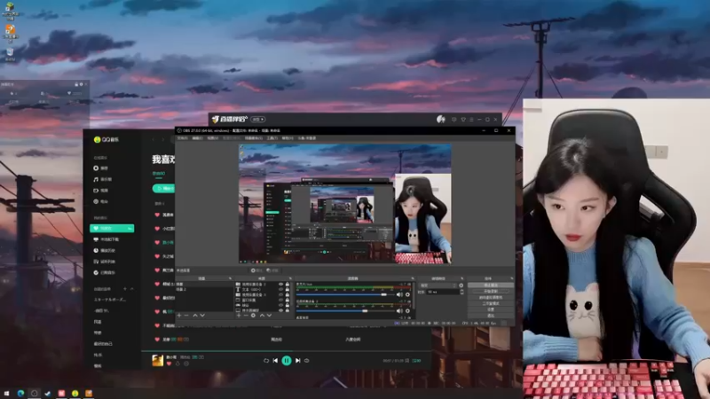Open OBS 编辑 Edit menu
710x399 pixels.
coord(197,138)
